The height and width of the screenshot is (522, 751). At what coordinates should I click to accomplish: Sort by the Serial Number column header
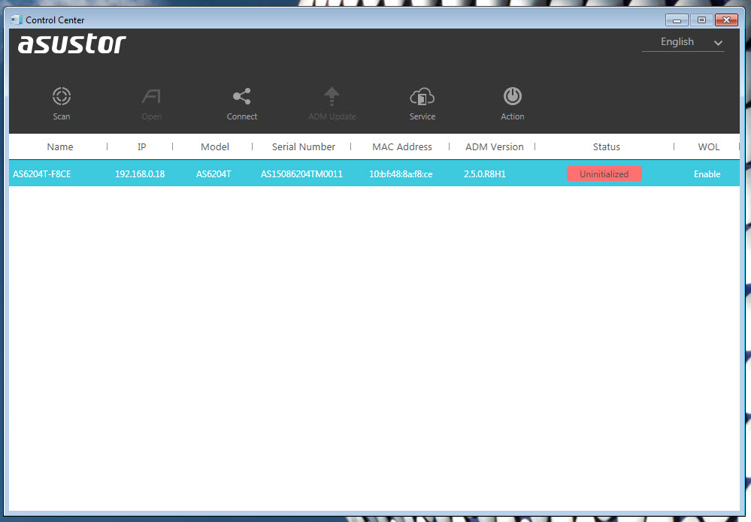click(304, 147)
